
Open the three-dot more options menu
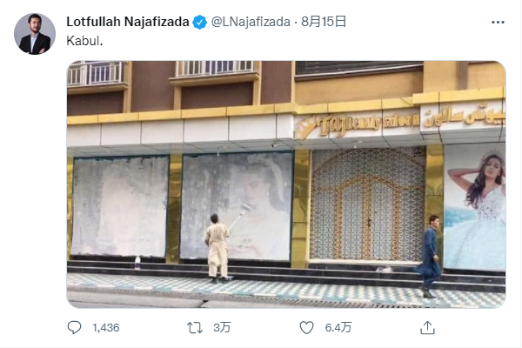coord(498,23)
